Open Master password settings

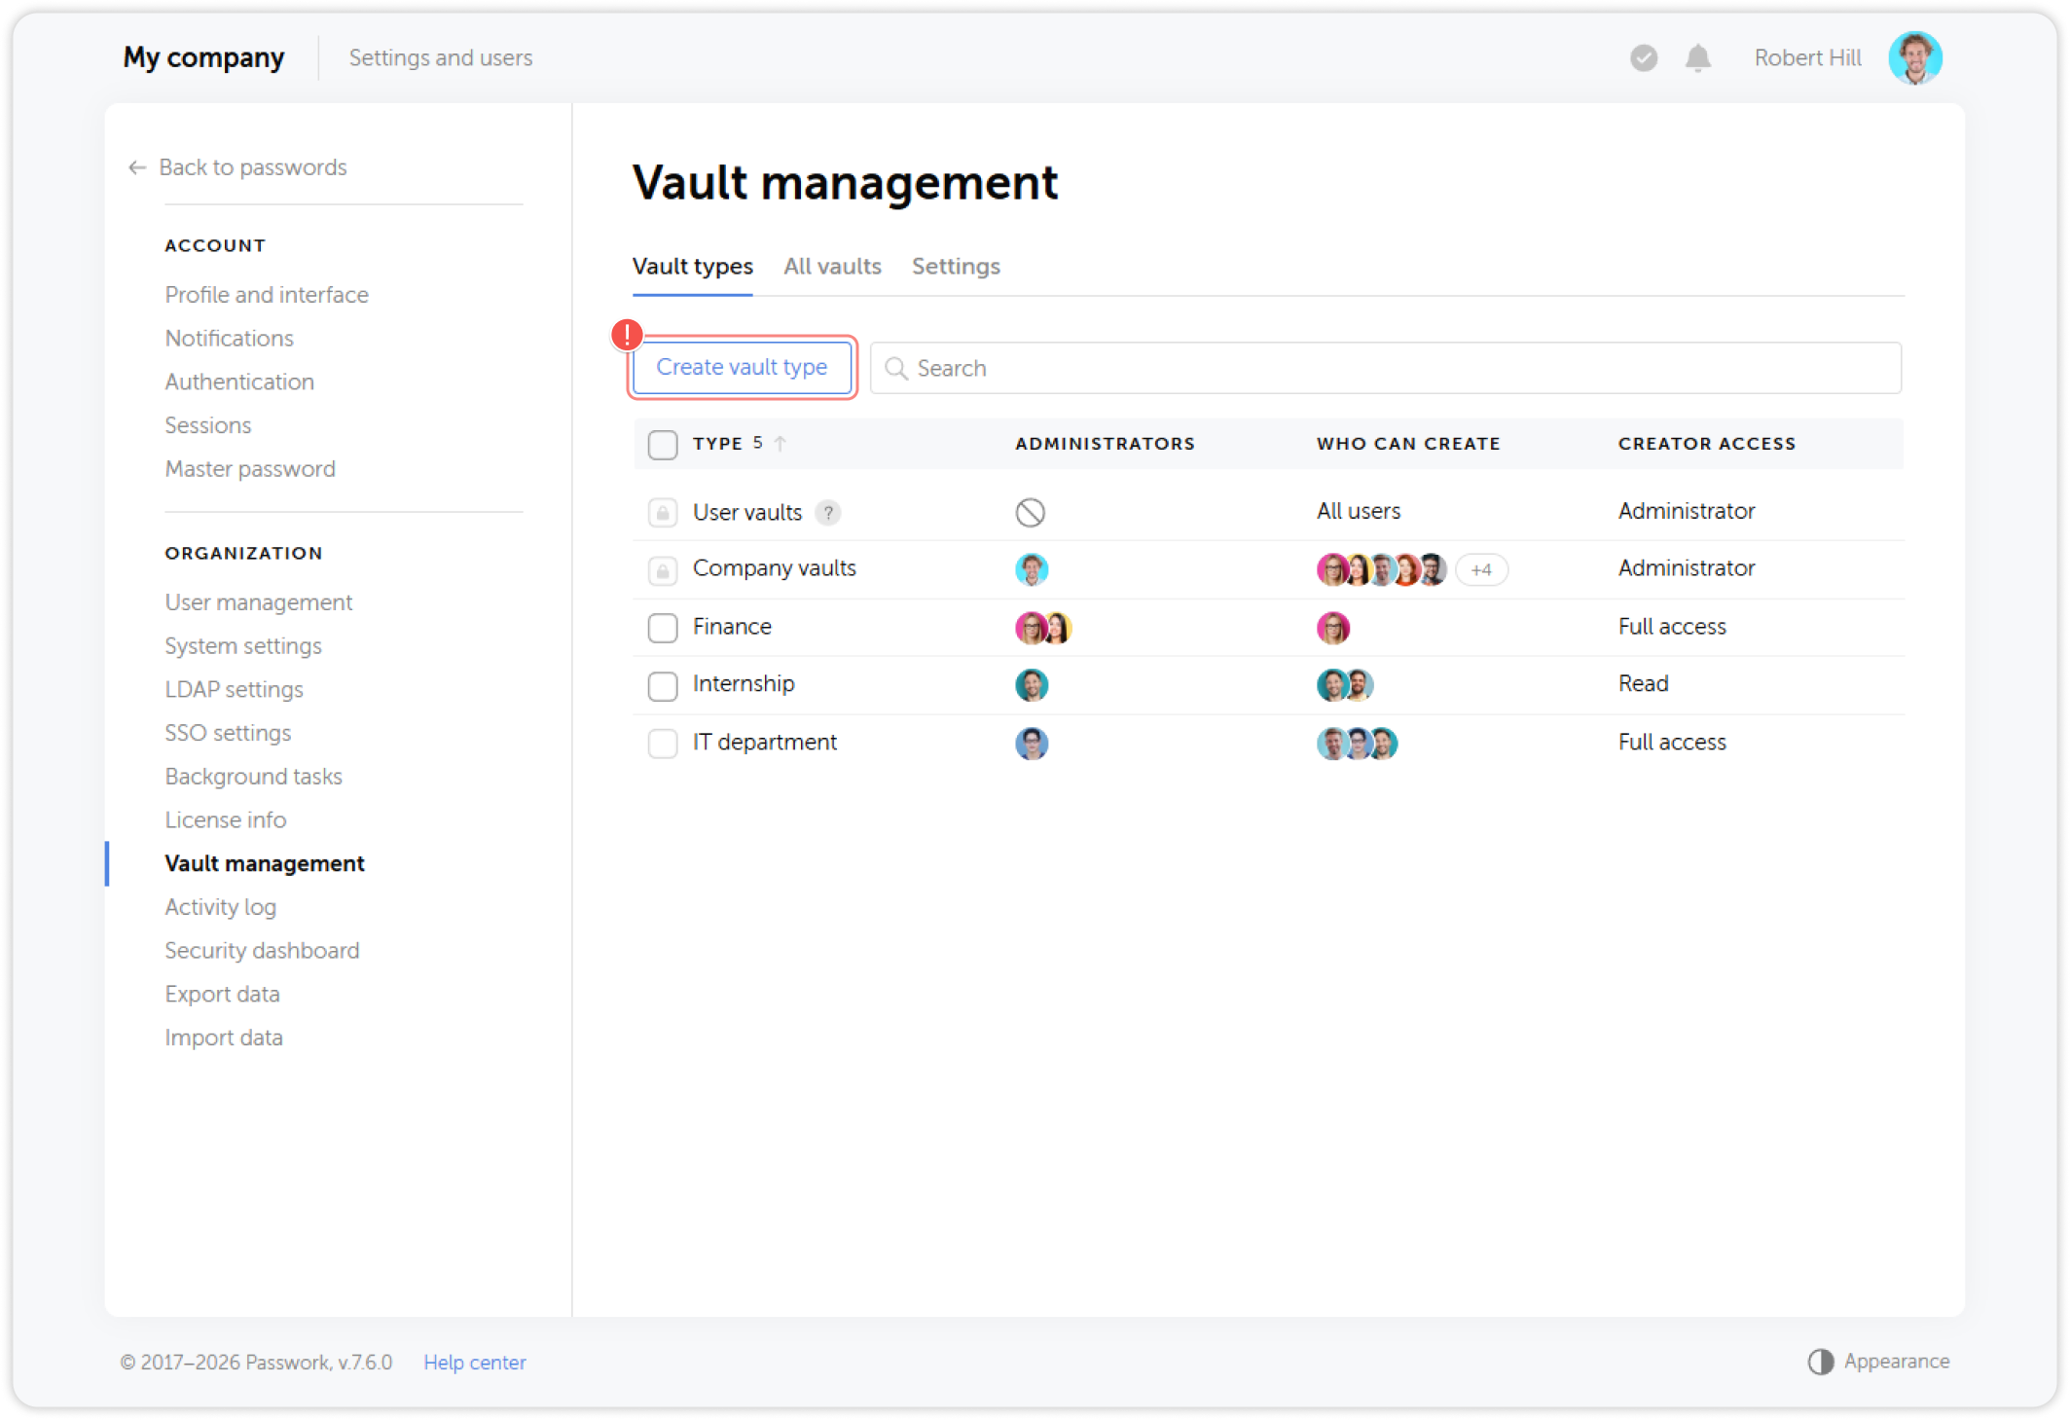pyautogui.click(x=250, y=469)
